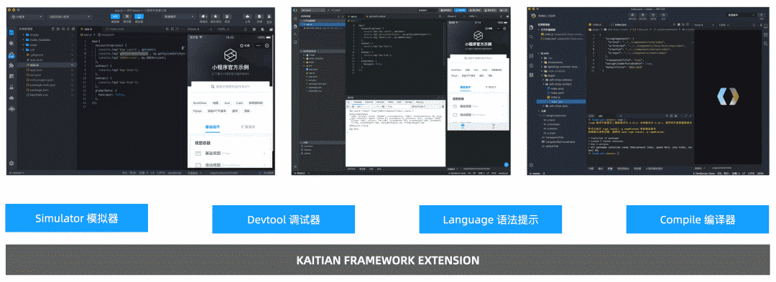Click the Compile 编译器 button
Image resolution: width=776 pixels, height=282 pixels.
(x=697, y=220)
